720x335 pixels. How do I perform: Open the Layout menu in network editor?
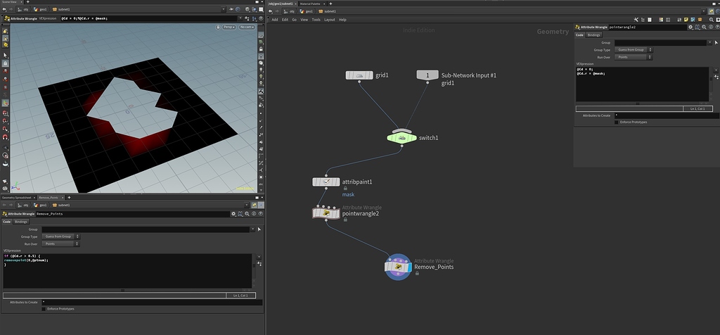click(329, 20)
